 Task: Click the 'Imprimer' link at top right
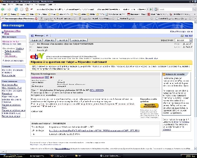(x=189, y=36)
